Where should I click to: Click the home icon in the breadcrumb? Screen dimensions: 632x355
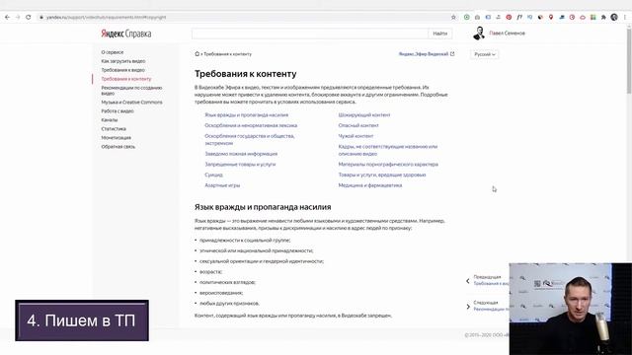(x=197, y=53)
